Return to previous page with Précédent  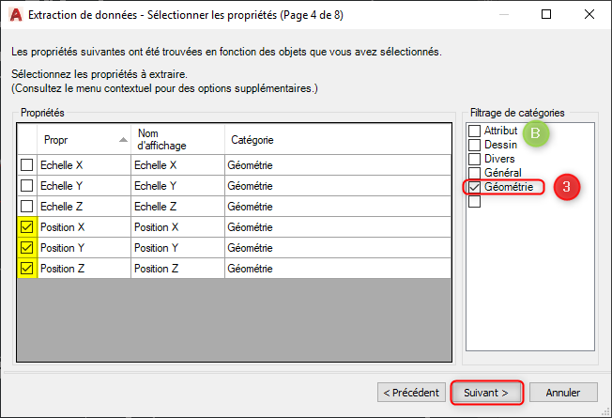pos(410,392)
